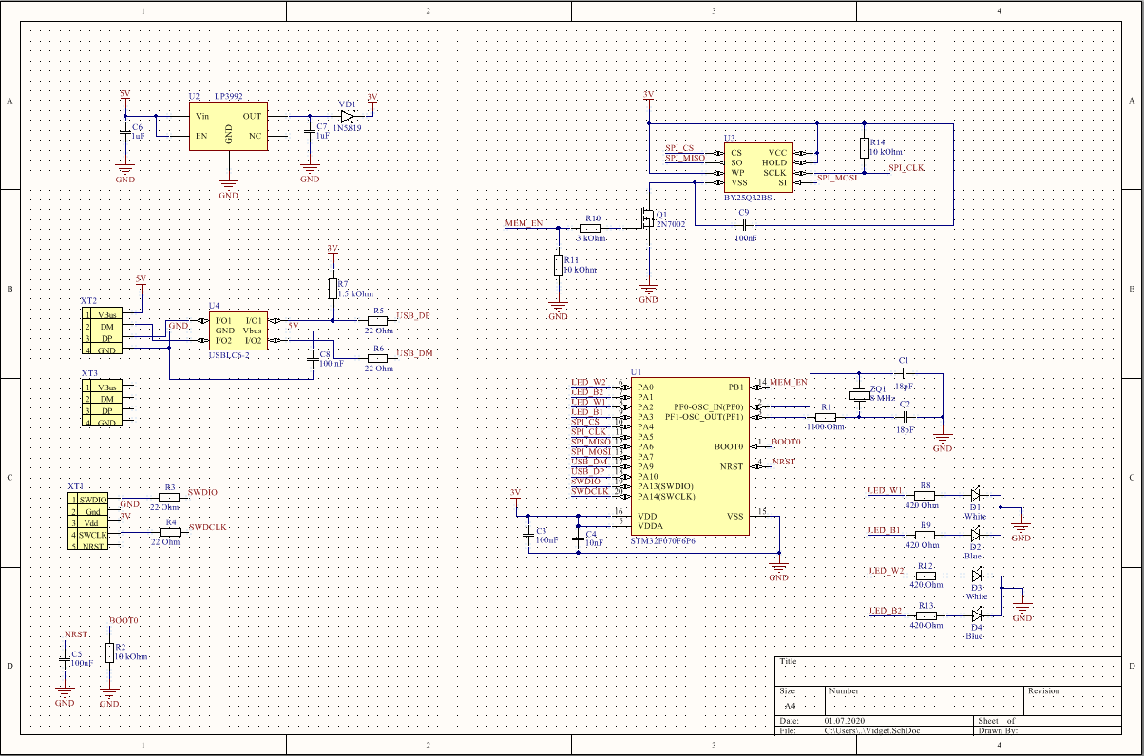Select resistor R8 on LED_W1
The image size is (1144, 756).
tap(925, 495)
